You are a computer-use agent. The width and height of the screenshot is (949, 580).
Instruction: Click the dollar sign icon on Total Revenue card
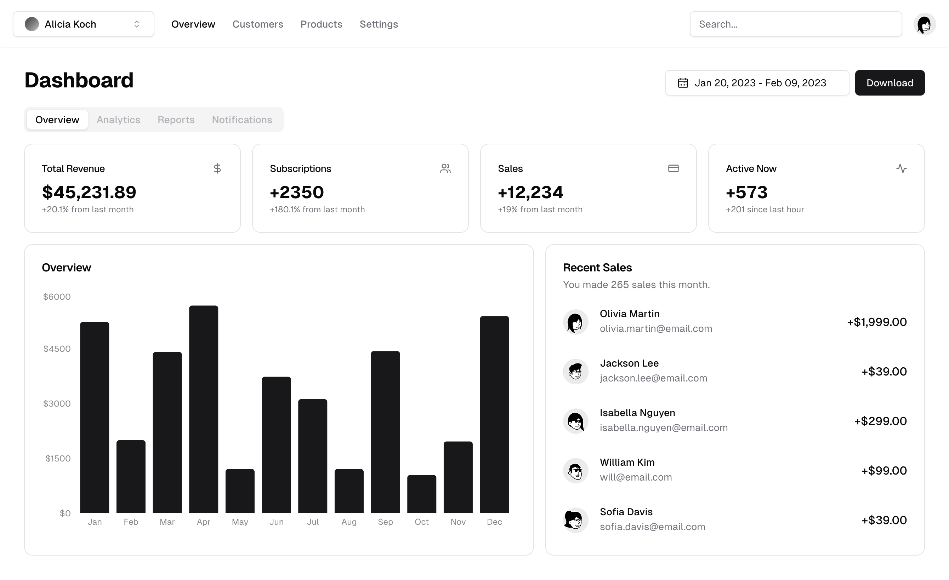(217, 168)
